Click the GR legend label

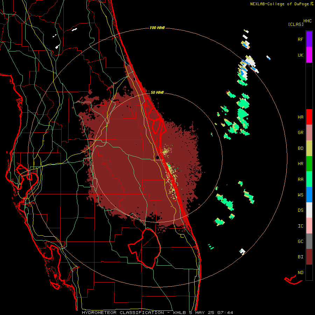click(x=300, y=133)
